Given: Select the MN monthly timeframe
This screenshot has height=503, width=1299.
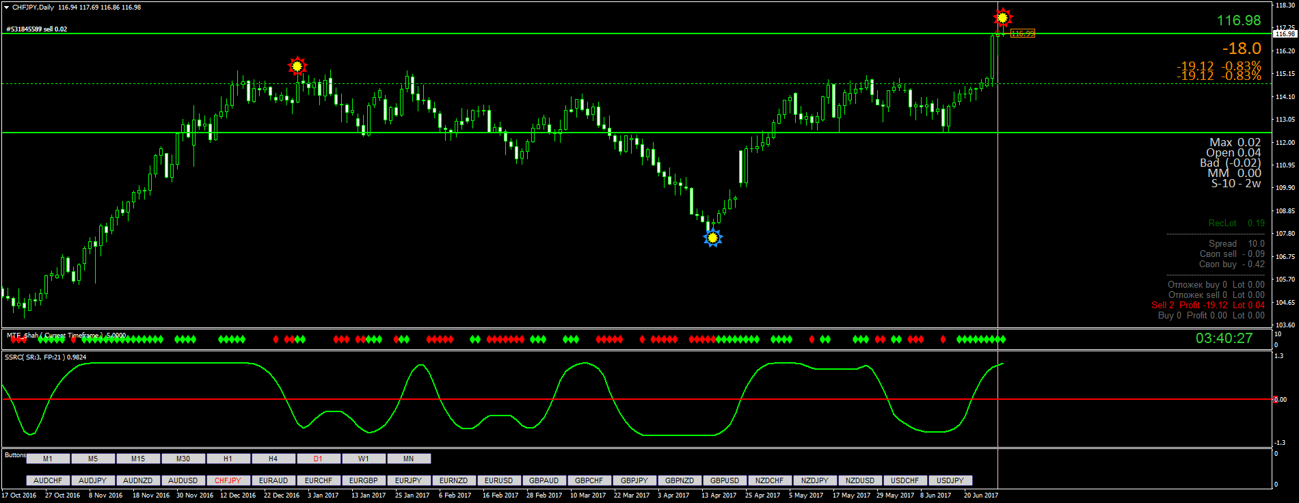Looking at the screenshot, I should (409, 459).
